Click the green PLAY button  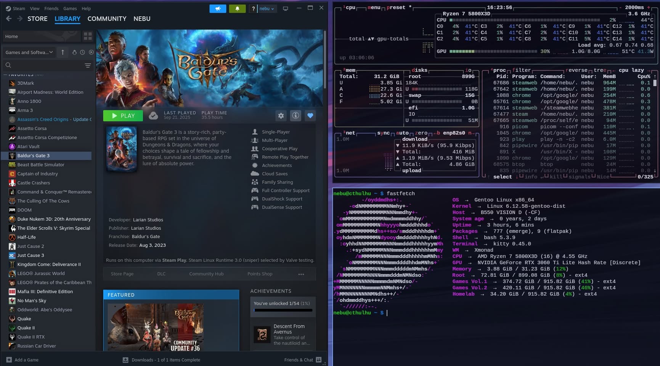(x=123, y=116)
